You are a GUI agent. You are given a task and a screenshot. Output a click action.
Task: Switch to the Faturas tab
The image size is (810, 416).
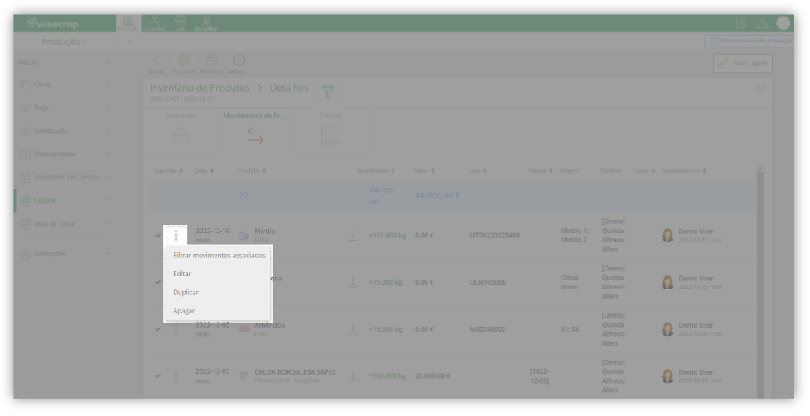330,130
